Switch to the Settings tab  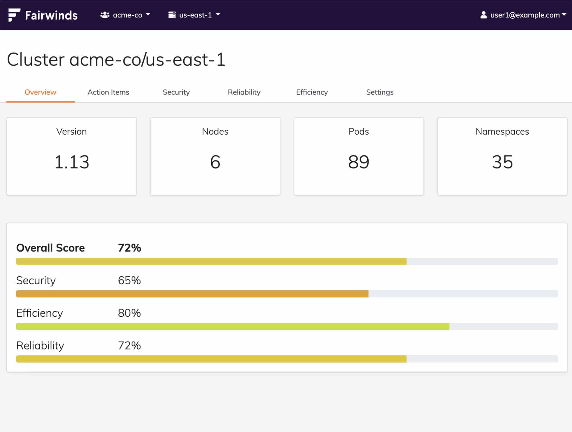pyautogui.click(x=380, y=92)
